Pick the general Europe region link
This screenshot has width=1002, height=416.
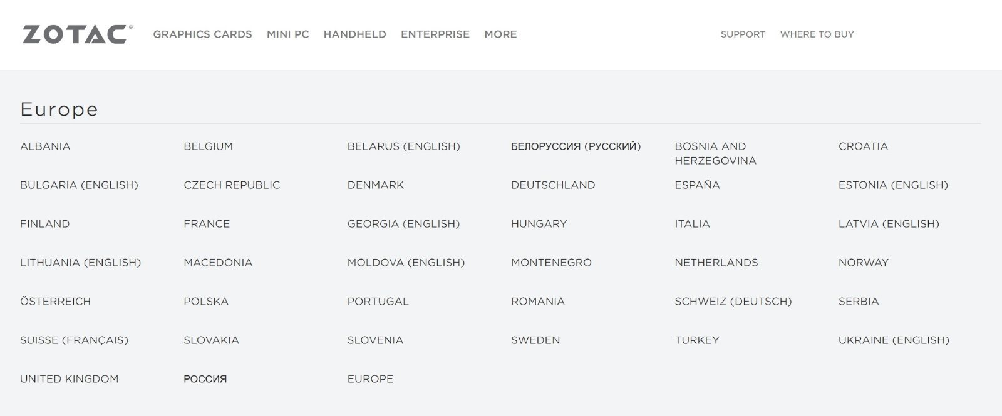370,379
